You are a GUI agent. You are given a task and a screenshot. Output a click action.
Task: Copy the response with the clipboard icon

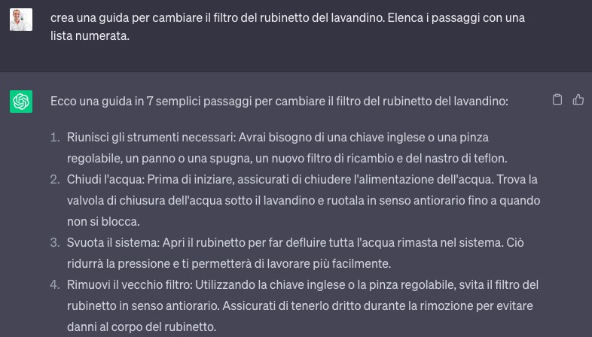pos(557,100)
